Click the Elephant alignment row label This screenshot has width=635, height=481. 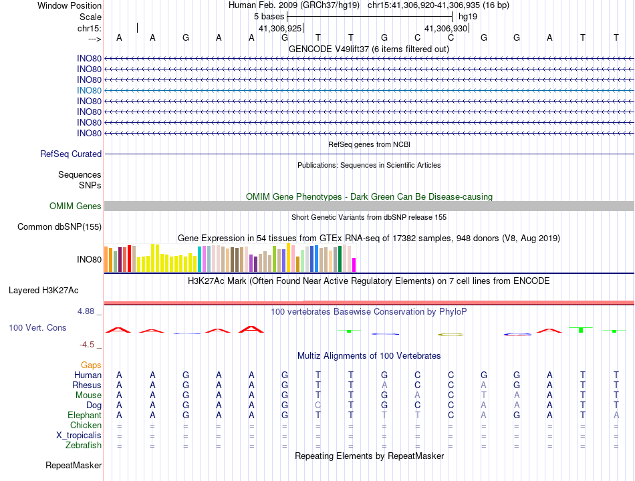click(x=84, y=415)
